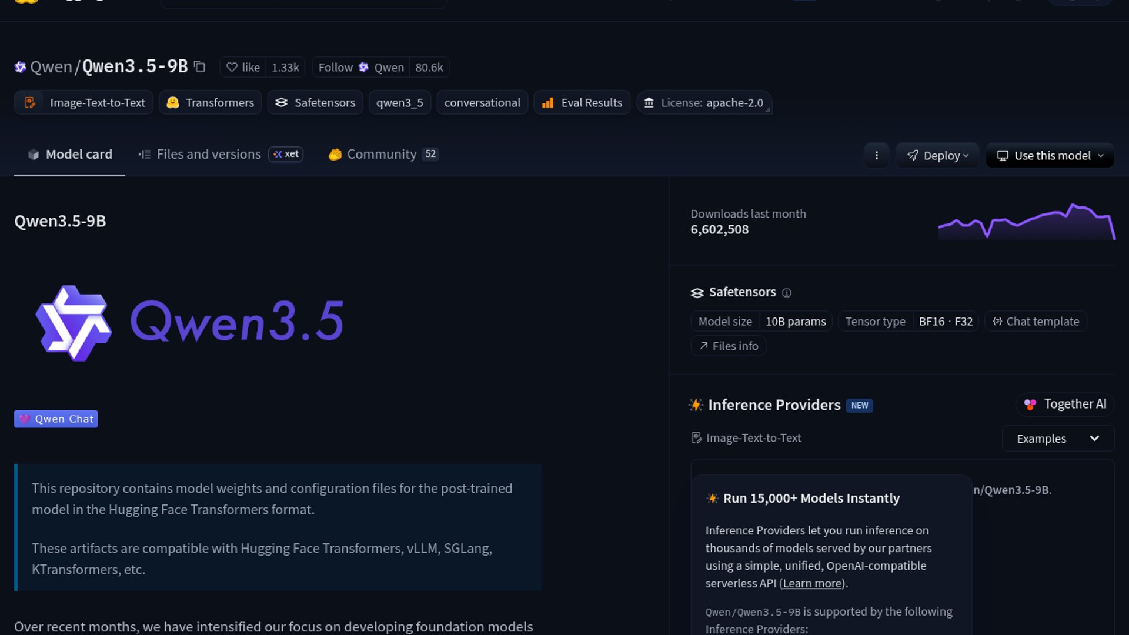Image resolution: width=1129 pixels, height=635 pixels.
Task: Copy the model name with the copy icon
Action: (x=200, y=67)
